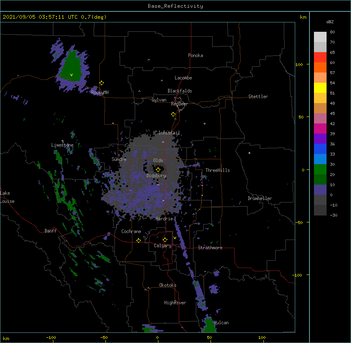This screenshot has width=351, height=343.
Task: Pick the magenta 42-39 dBZ legend color
Action: click(x=320, y=128)
